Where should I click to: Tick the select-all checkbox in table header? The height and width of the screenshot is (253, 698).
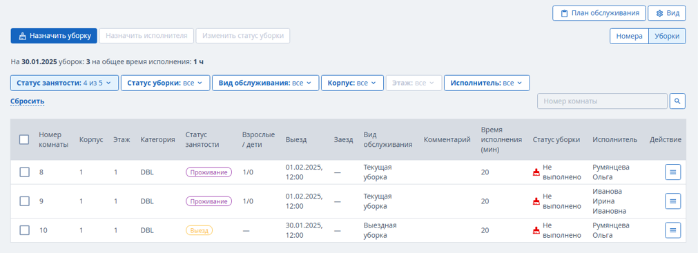[x=24, y=140]
